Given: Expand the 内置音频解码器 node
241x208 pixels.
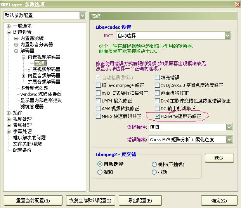Looking at the screenshot, I should (24, 76).
